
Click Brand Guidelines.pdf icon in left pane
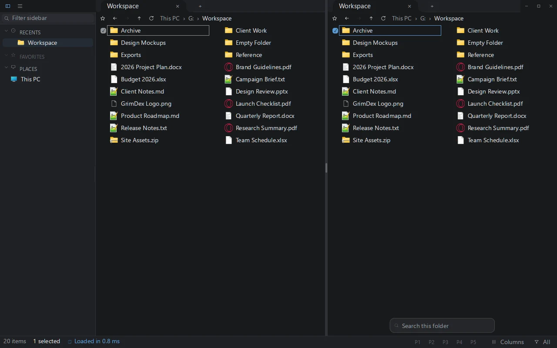(x=228, y=67)
